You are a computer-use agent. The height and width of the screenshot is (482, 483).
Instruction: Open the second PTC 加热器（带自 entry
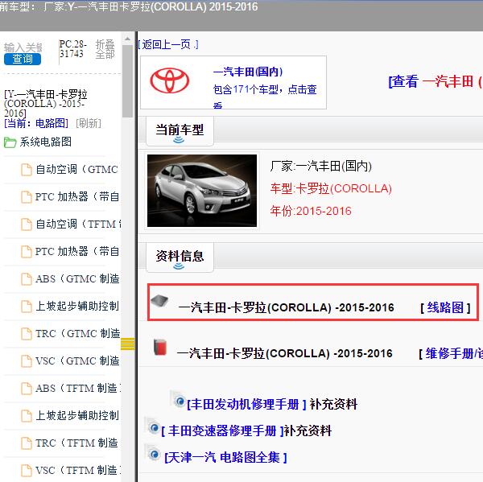76,251
